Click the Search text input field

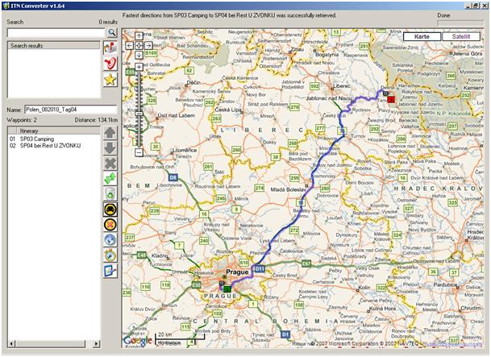(x=56, y=32)
